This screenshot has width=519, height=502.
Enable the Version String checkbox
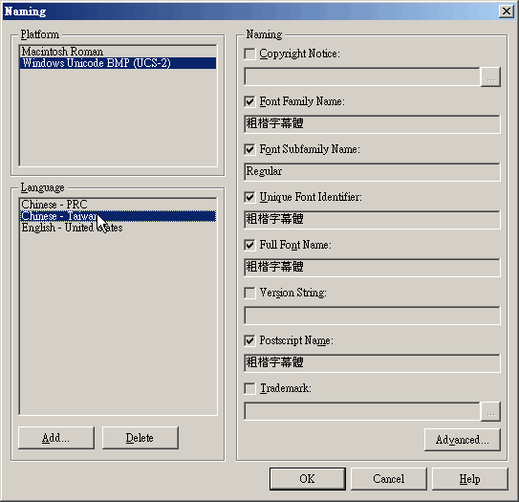tap(249, 293)
